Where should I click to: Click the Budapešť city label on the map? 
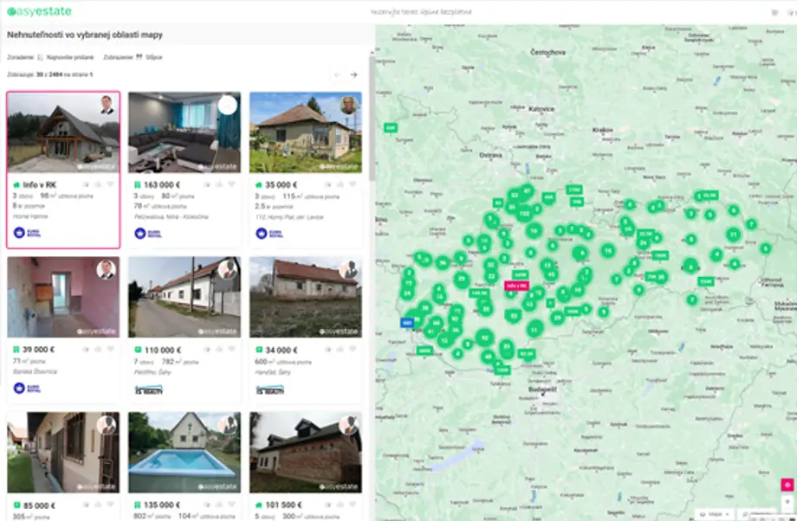pyautogui.click(x=543, y=389)
